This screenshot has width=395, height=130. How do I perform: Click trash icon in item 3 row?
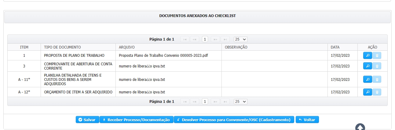tap(377, 66)
